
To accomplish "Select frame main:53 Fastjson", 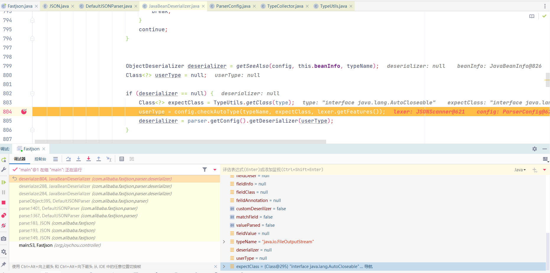I will pos(115,245).
